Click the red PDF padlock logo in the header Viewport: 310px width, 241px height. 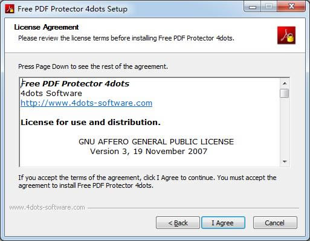pyautogui.click(x=286, y=35)
